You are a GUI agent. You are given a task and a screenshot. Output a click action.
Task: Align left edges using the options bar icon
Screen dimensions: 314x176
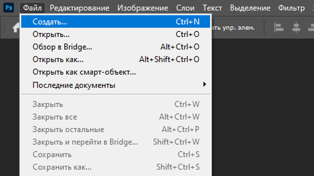(279, 28)
